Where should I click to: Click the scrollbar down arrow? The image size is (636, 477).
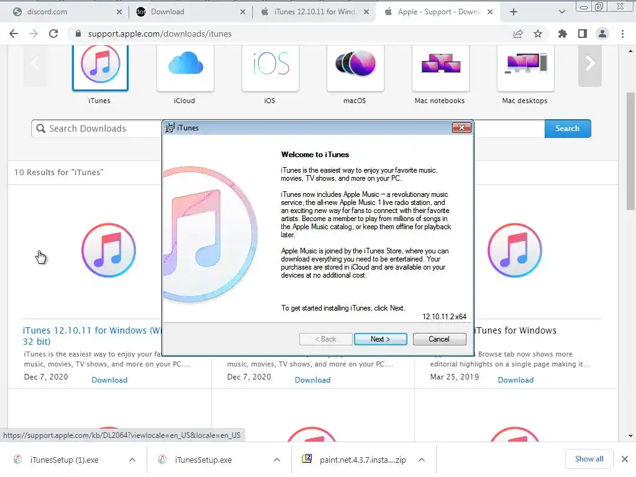pos(630,436)
